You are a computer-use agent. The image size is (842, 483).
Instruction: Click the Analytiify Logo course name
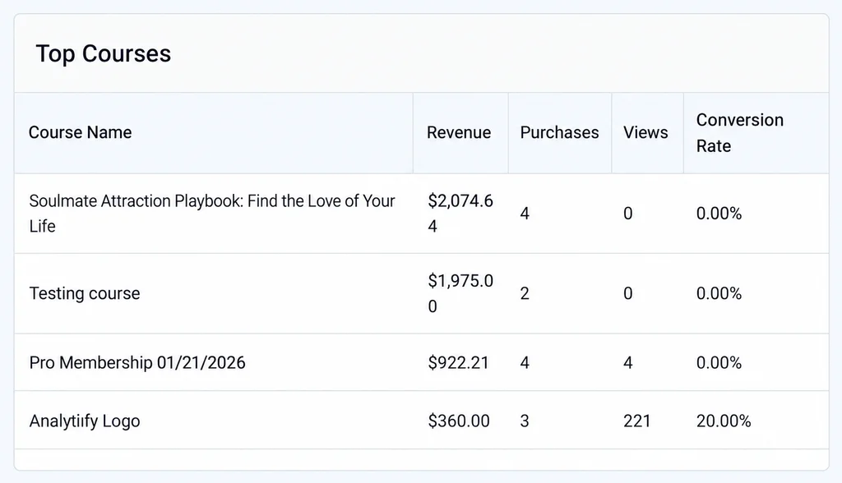click(x=85, y=421)
